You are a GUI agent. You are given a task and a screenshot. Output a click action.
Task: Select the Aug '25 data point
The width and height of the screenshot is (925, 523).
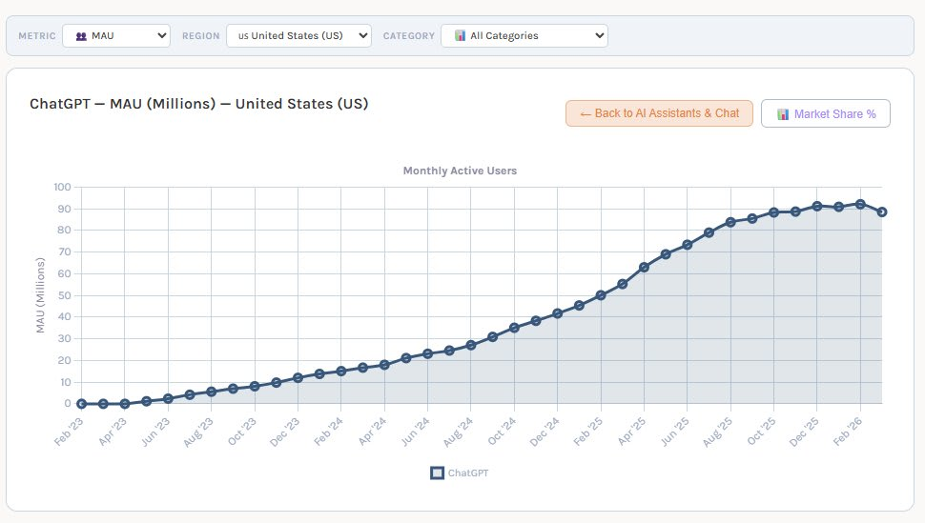(x=730, y=222)
